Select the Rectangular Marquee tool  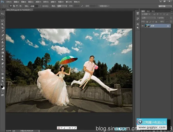click(3, 17)
